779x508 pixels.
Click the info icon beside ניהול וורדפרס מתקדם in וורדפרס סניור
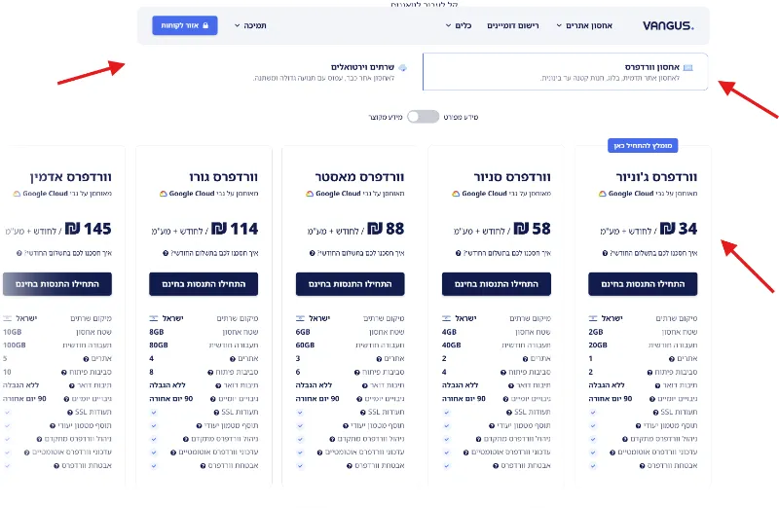point(478,440)
